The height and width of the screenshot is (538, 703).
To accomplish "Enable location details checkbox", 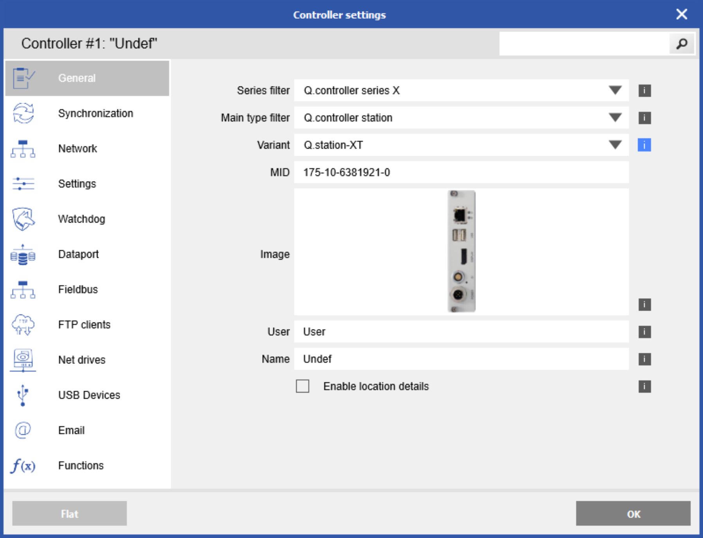I will (x=303, y=386).
